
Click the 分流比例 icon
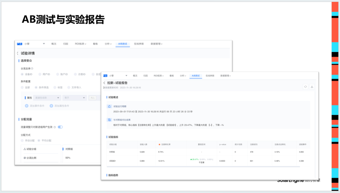click(25, 158)
